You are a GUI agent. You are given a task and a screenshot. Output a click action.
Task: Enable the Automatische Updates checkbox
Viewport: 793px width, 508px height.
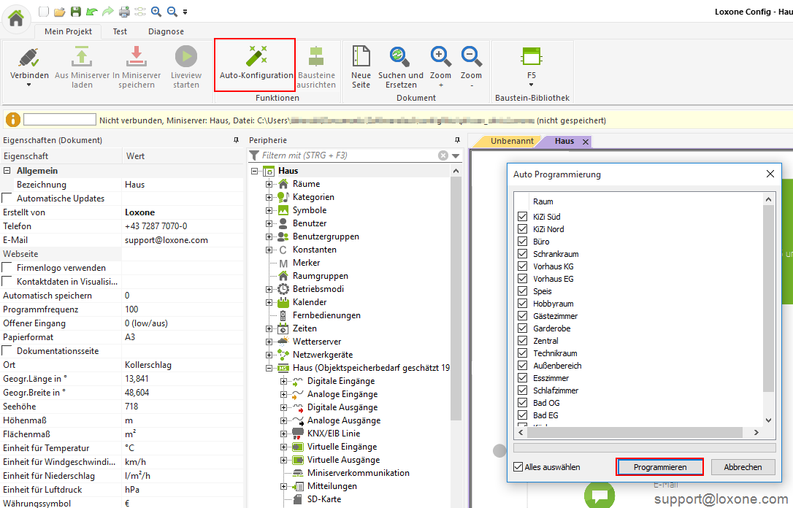pos(7,199)
